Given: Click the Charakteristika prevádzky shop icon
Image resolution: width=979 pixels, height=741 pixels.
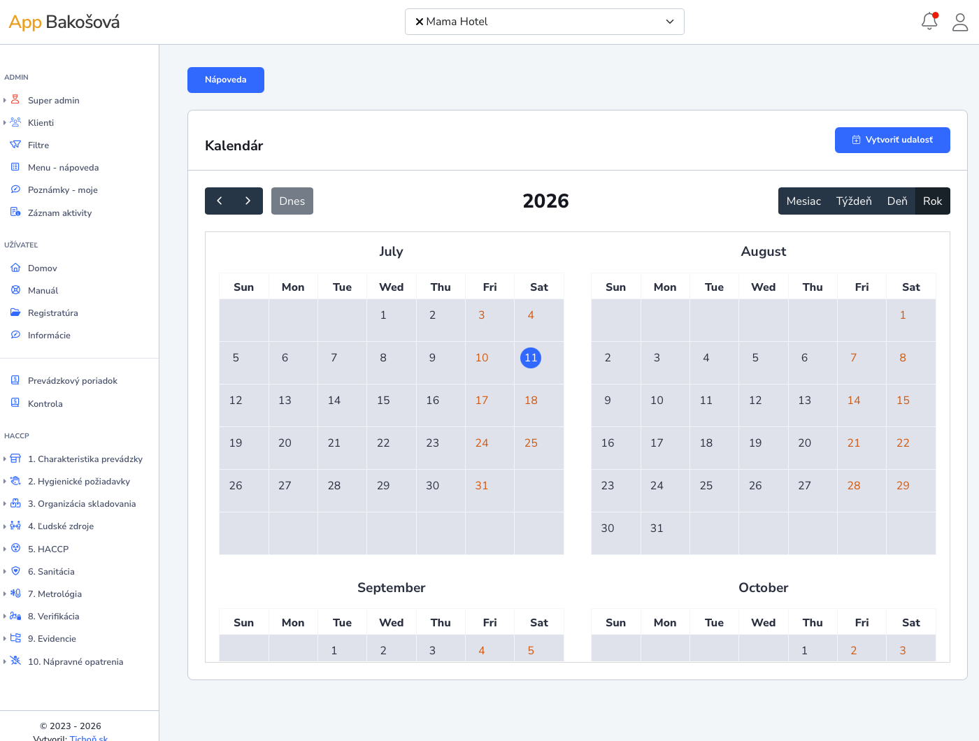Looking at the screenshot, I should [15, 459].
